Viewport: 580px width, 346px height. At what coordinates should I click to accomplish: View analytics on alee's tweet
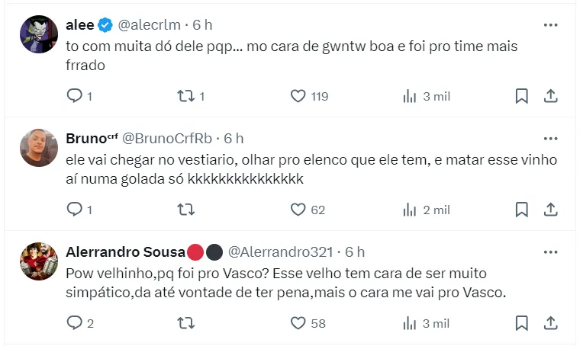(x=410, y=96)
